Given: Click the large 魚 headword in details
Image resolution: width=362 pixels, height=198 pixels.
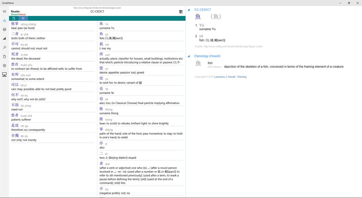Looking at the screenshot, I should pyautogui.click(x=198, y=17).
